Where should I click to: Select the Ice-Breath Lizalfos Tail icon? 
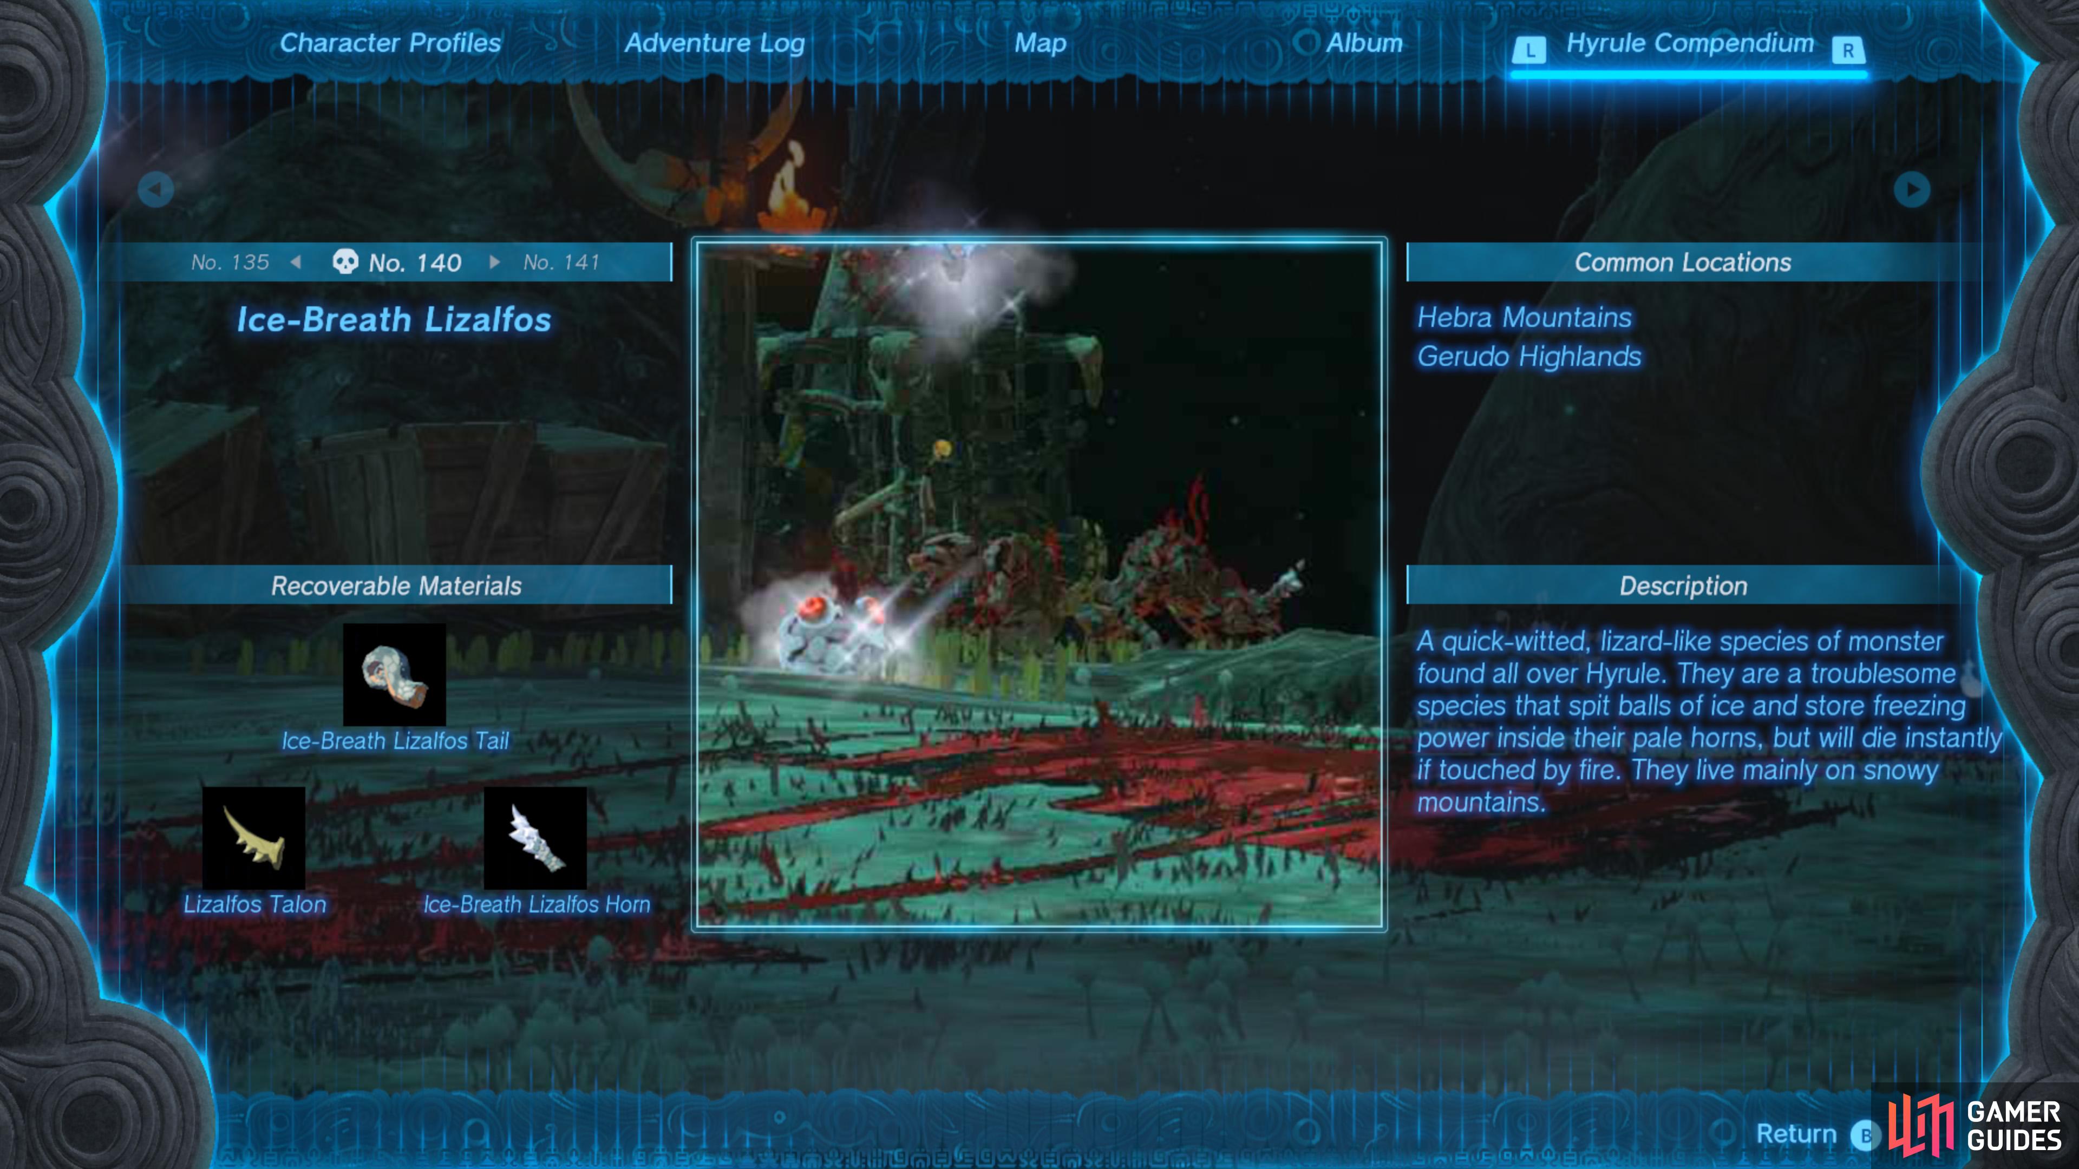pos(395,674)
